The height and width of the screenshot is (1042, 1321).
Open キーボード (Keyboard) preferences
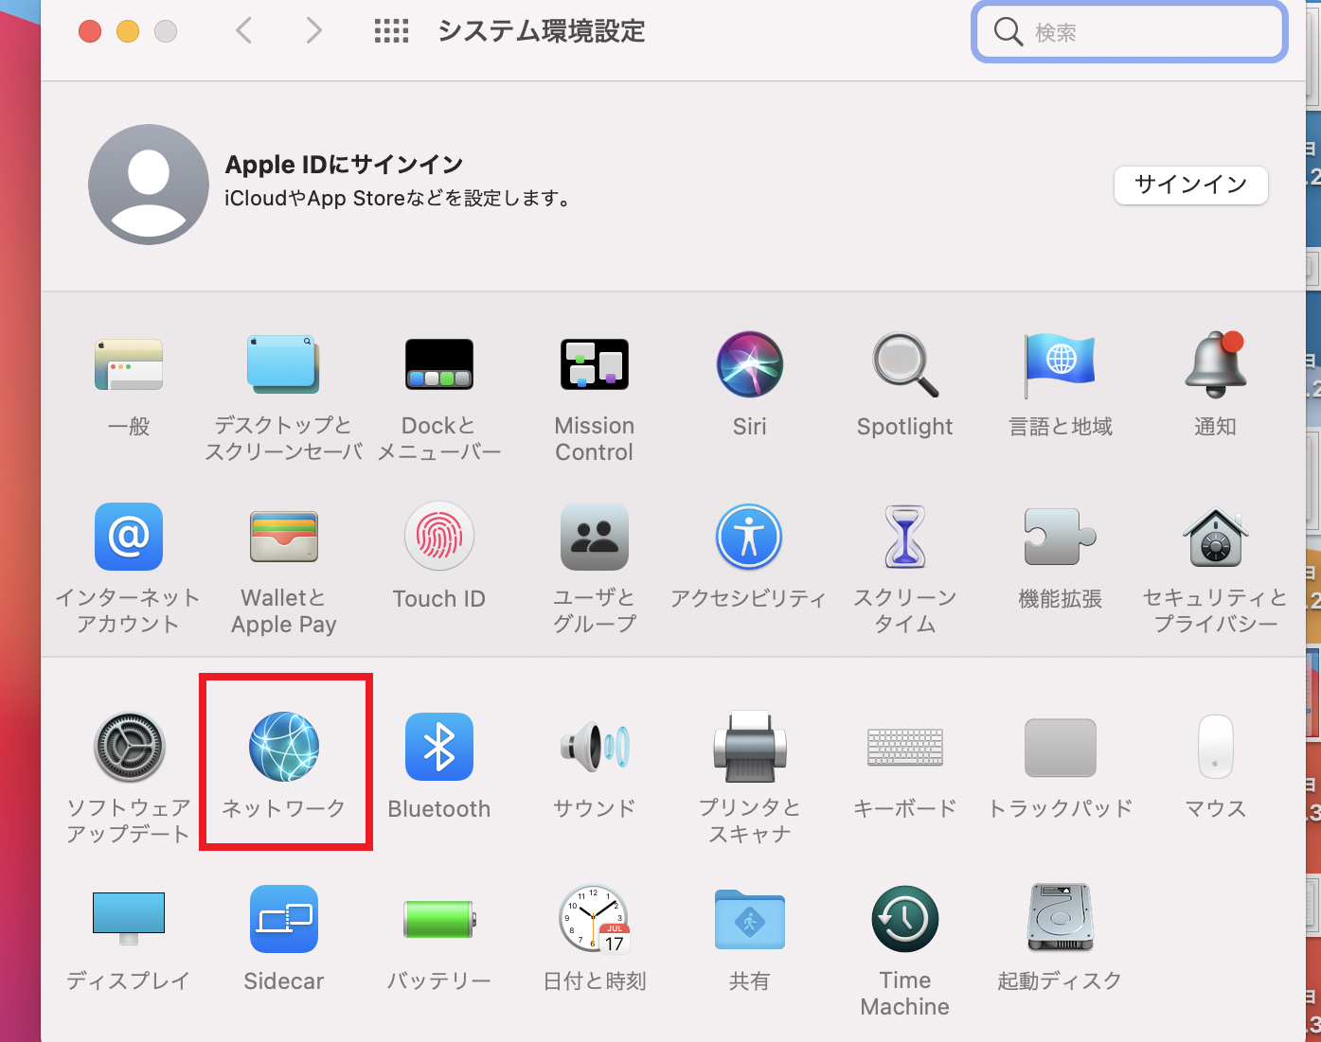[905, 747]
